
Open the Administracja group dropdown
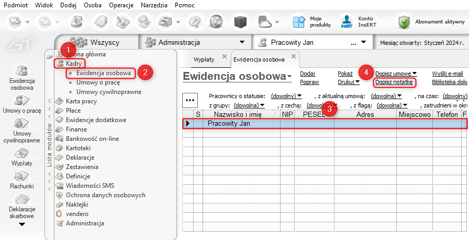[x=242, y=42]
